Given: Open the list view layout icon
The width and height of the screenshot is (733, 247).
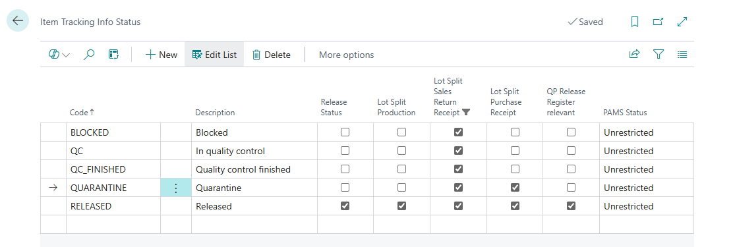Looking at the screenshot, I should pyautogui.click(x=682, y=55).
